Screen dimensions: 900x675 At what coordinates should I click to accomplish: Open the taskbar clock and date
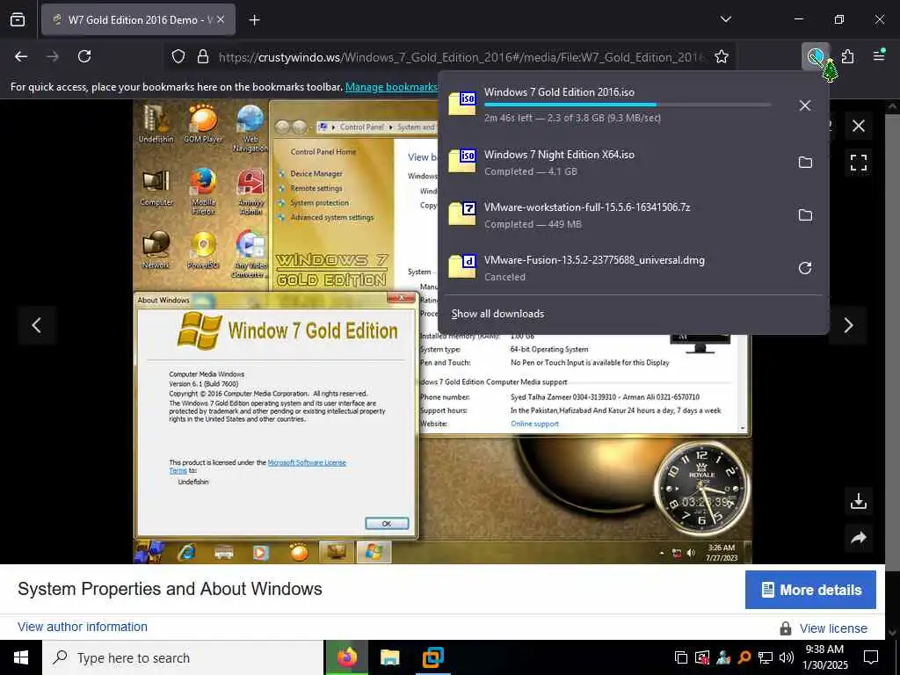pyautogui.click(x=825, y=657)
